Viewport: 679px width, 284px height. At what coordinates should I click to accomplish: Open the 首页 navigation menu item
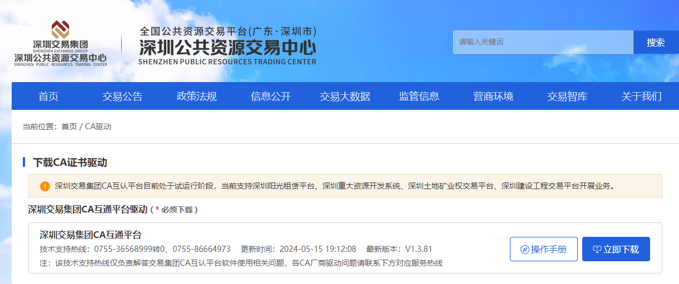(48, 97)
